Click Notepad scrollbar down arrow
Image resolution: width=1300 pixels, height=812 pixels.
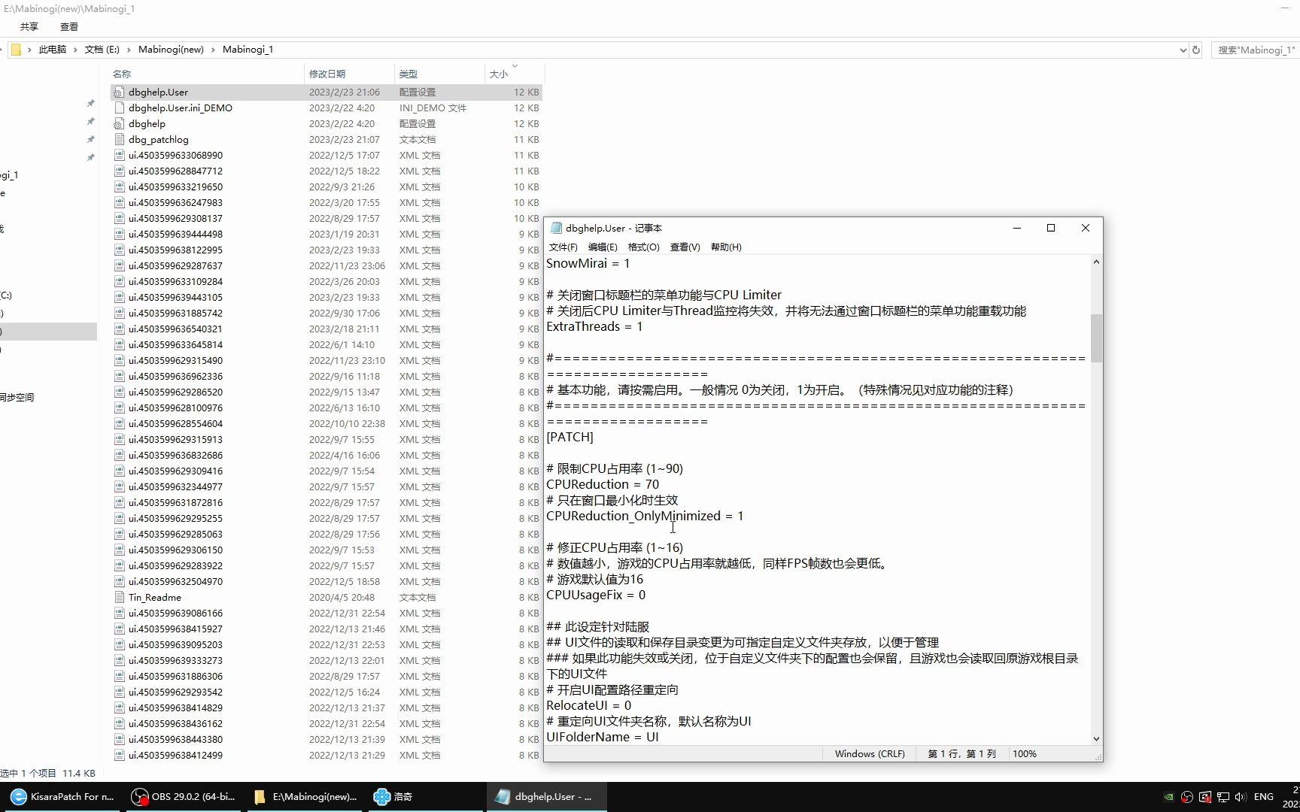pos(1096,738)
